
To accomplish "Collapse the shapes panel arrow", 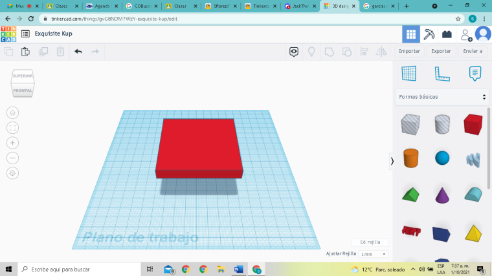I will pos(392,162).
